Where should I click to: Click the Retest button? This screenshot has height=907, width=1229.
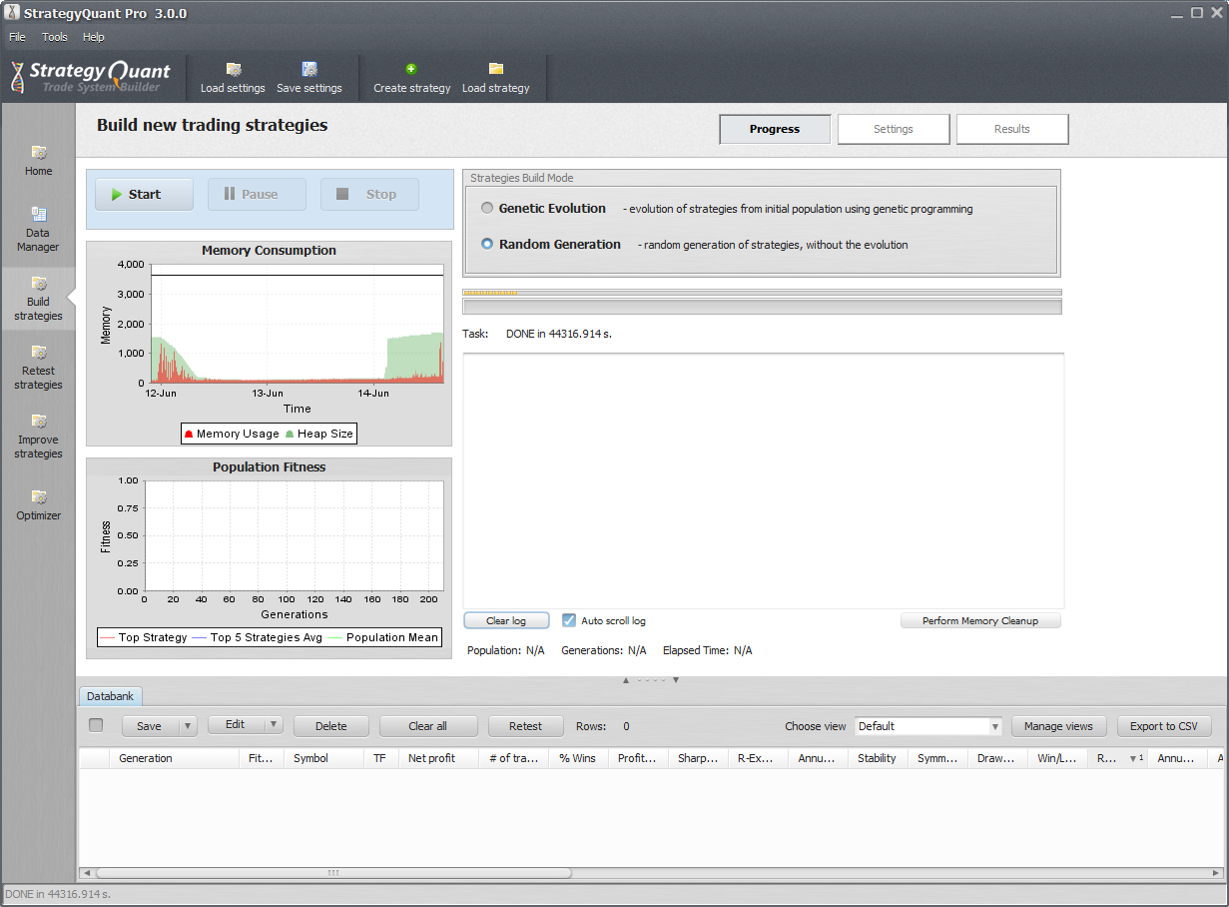(526, 726)
